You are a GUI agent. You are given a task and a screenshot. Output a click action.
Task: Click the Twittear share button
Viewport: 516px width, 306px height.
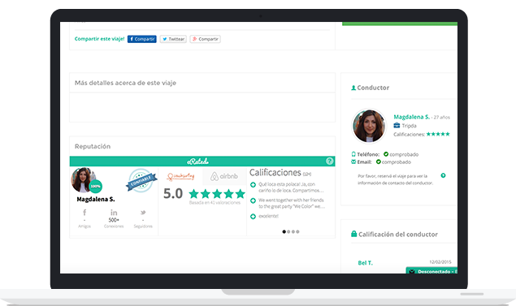pos(173,39)
